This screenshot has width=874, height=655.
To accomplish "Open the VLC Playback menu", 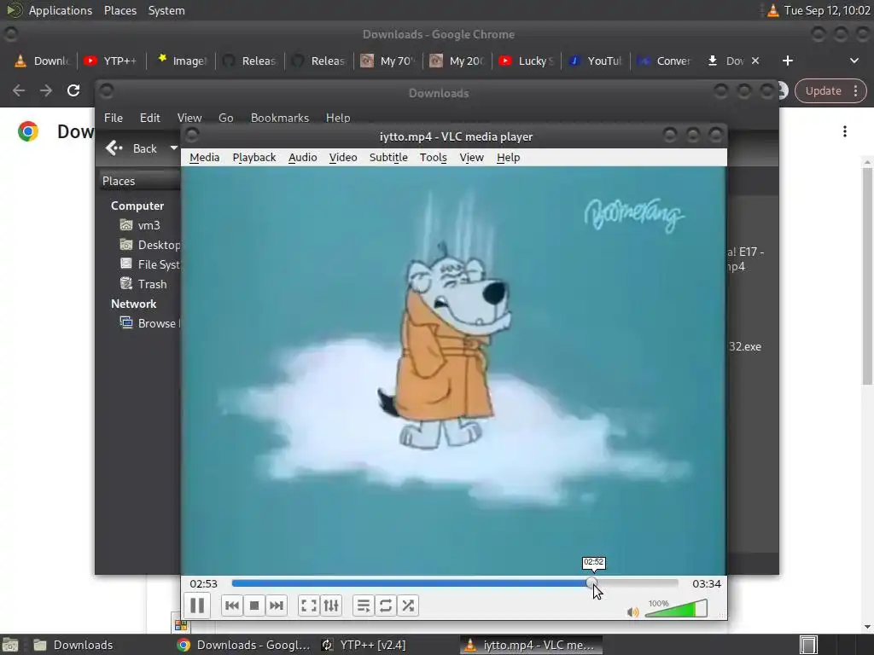I will 254,158.
